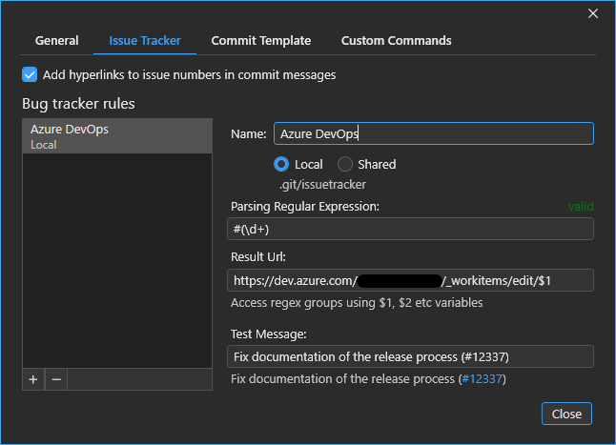
Task: Select the Shared radio option
Action: click(345, 164)
